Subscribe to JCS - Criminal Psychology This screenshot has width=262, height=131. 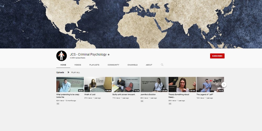(217, 56)
